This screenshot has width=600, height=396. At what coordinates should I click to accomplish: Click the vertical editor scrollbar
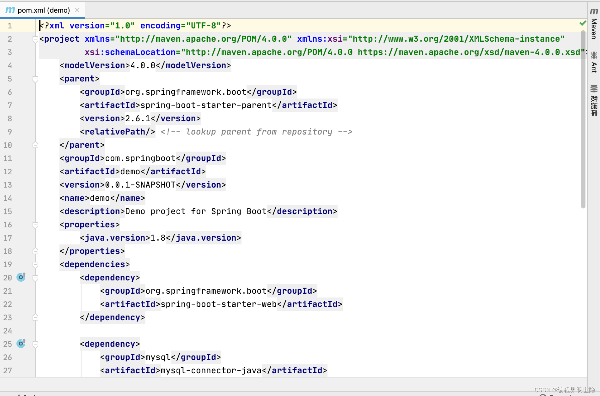coord(583,119)
